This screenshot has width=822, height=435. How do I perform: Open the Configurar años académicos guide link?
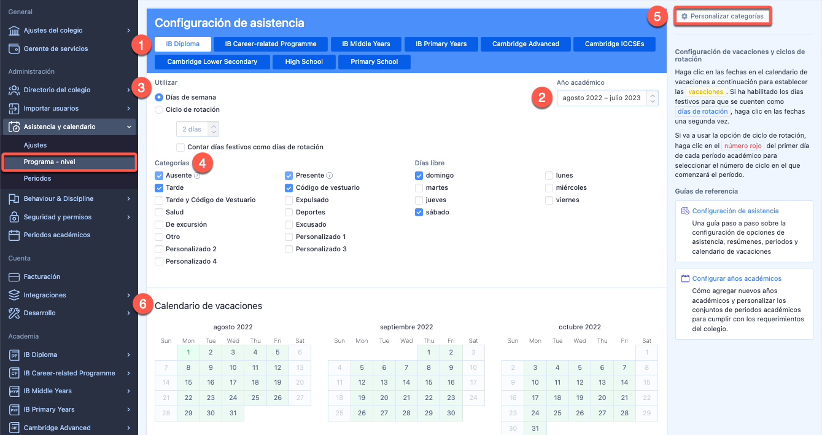pos(737,278)
